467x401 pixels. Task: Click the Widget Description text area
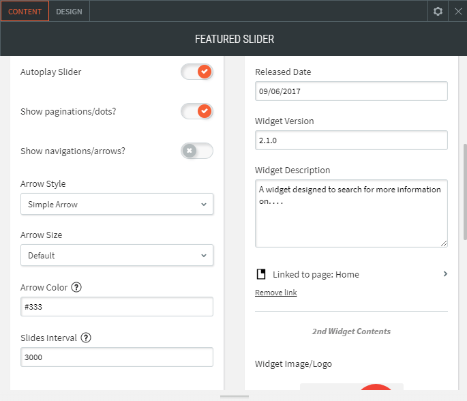point(351,213)
